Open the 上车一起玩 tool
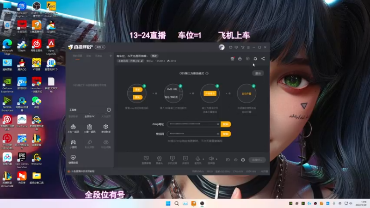 coord(73,129)
